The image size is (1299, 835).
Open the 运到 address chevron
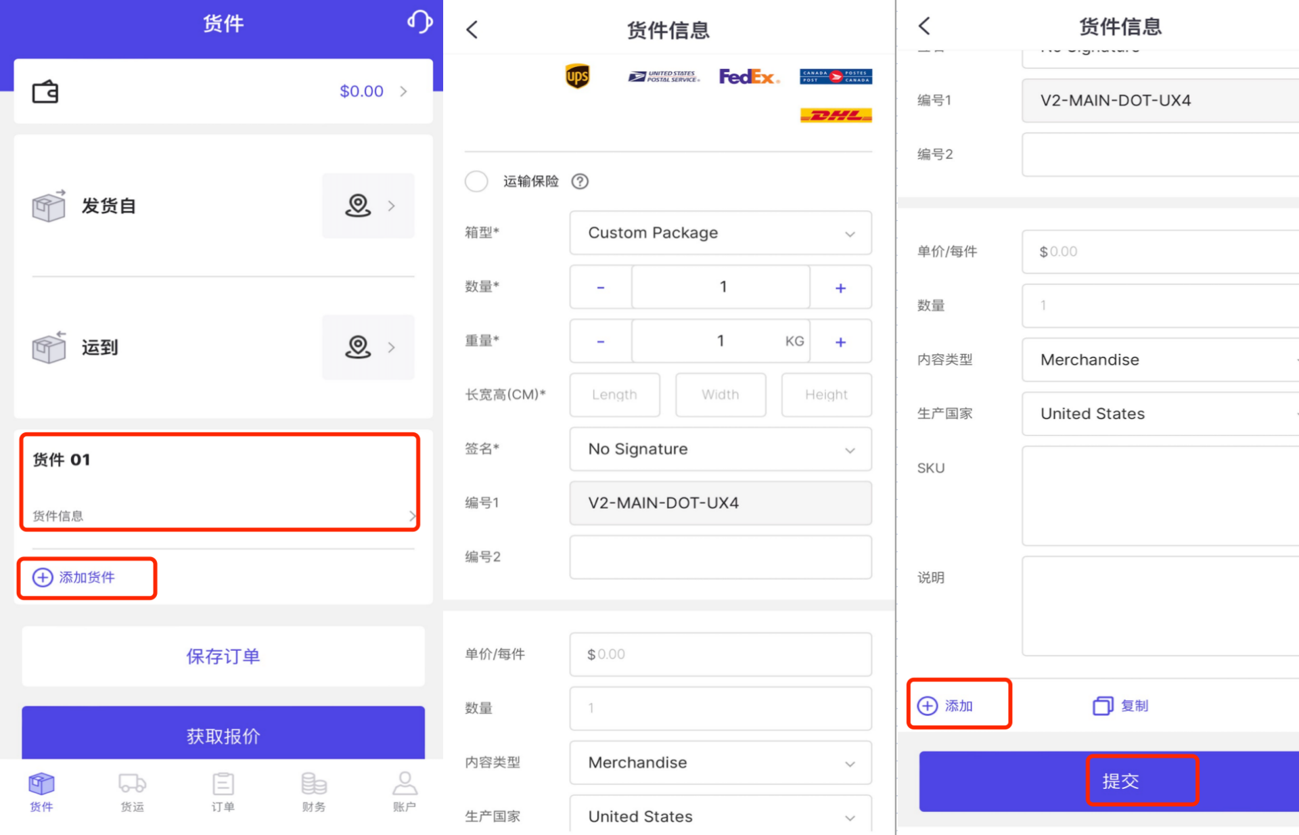pyautogui.click(x=391, y=347)
